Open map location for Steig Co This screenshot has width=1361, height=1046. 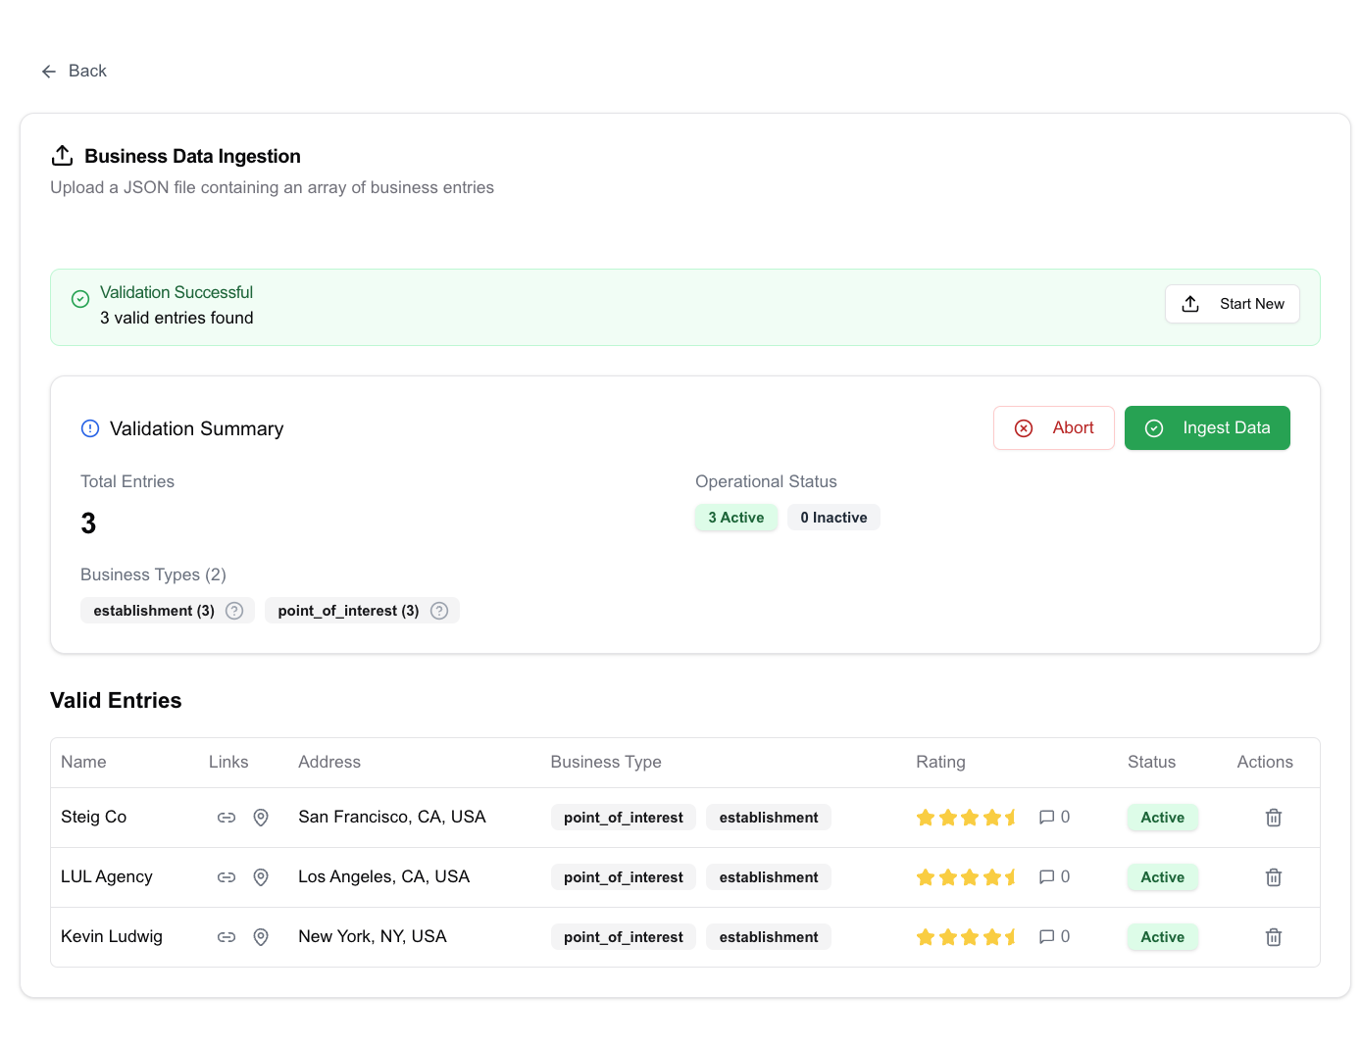click(x=261, y=818)
